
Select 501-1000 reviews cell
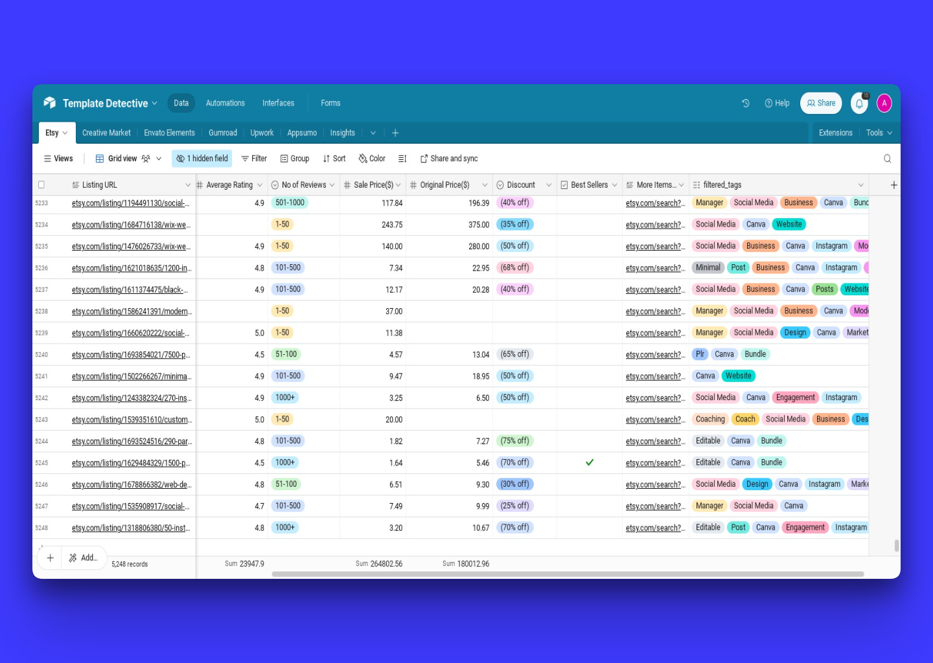(x=290, y=203)
